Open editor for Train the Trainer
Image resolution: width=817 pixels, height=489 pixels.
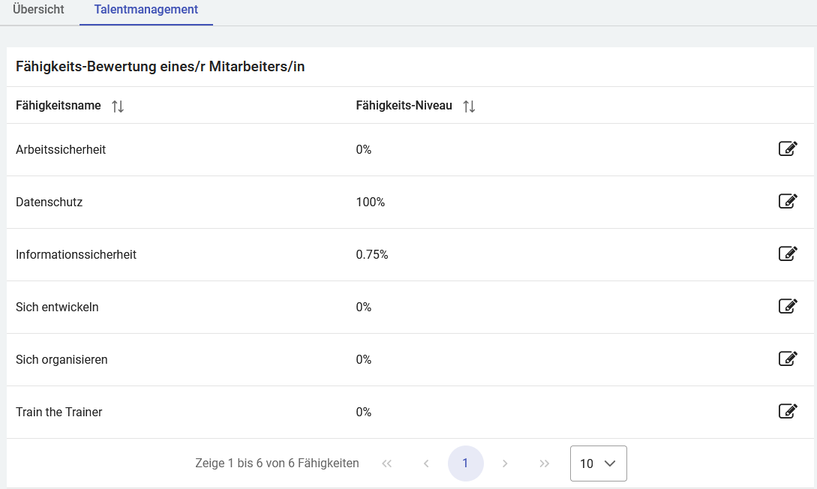tap(787, 411)
